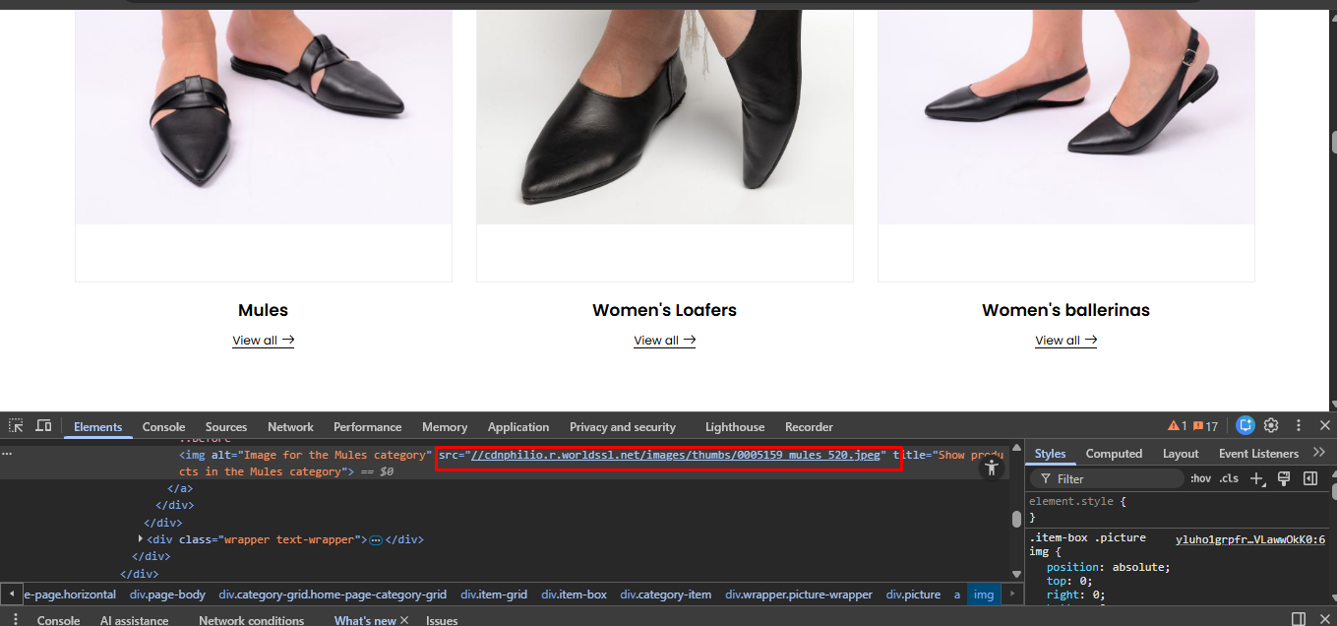The height and width of the screenshot is (626, 1337).
Task: Open the rendering emulation paintbrush icon
Action: 1283,478
